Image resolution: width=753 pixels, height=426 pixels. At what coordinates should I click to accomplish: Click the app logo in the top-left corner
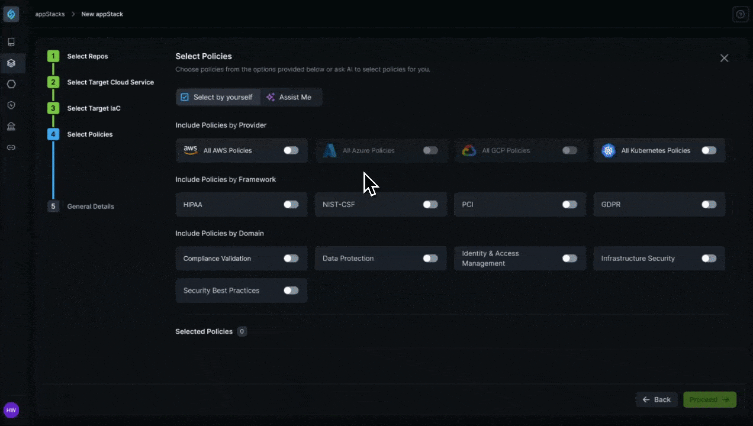11,14
